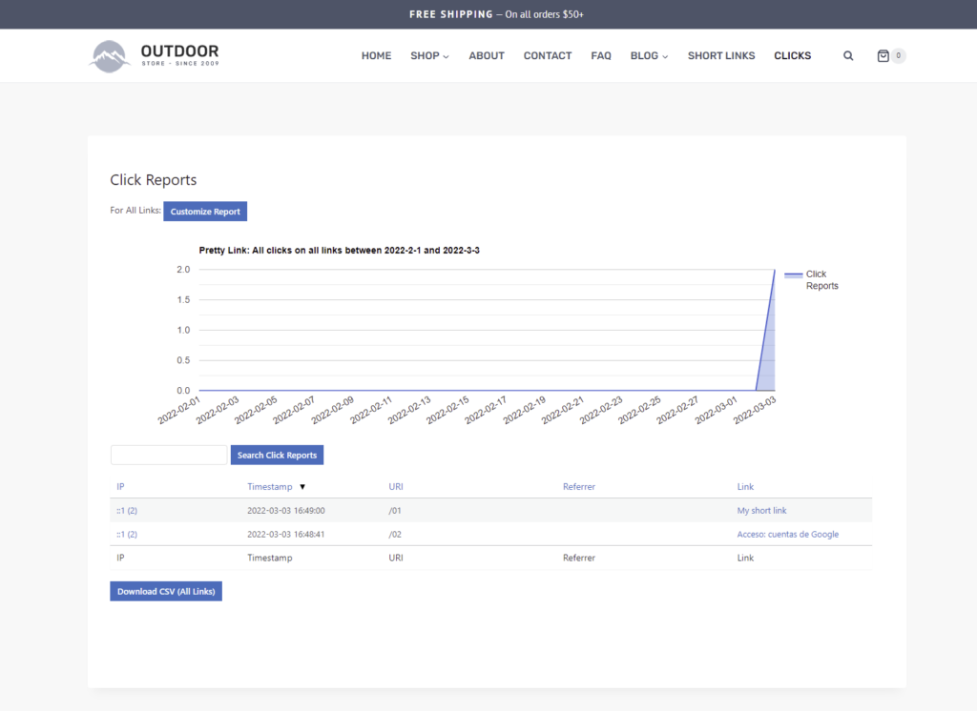Toggle sort order on the Timestamp column
Screen dimensions: 977x711
point(270,486)
